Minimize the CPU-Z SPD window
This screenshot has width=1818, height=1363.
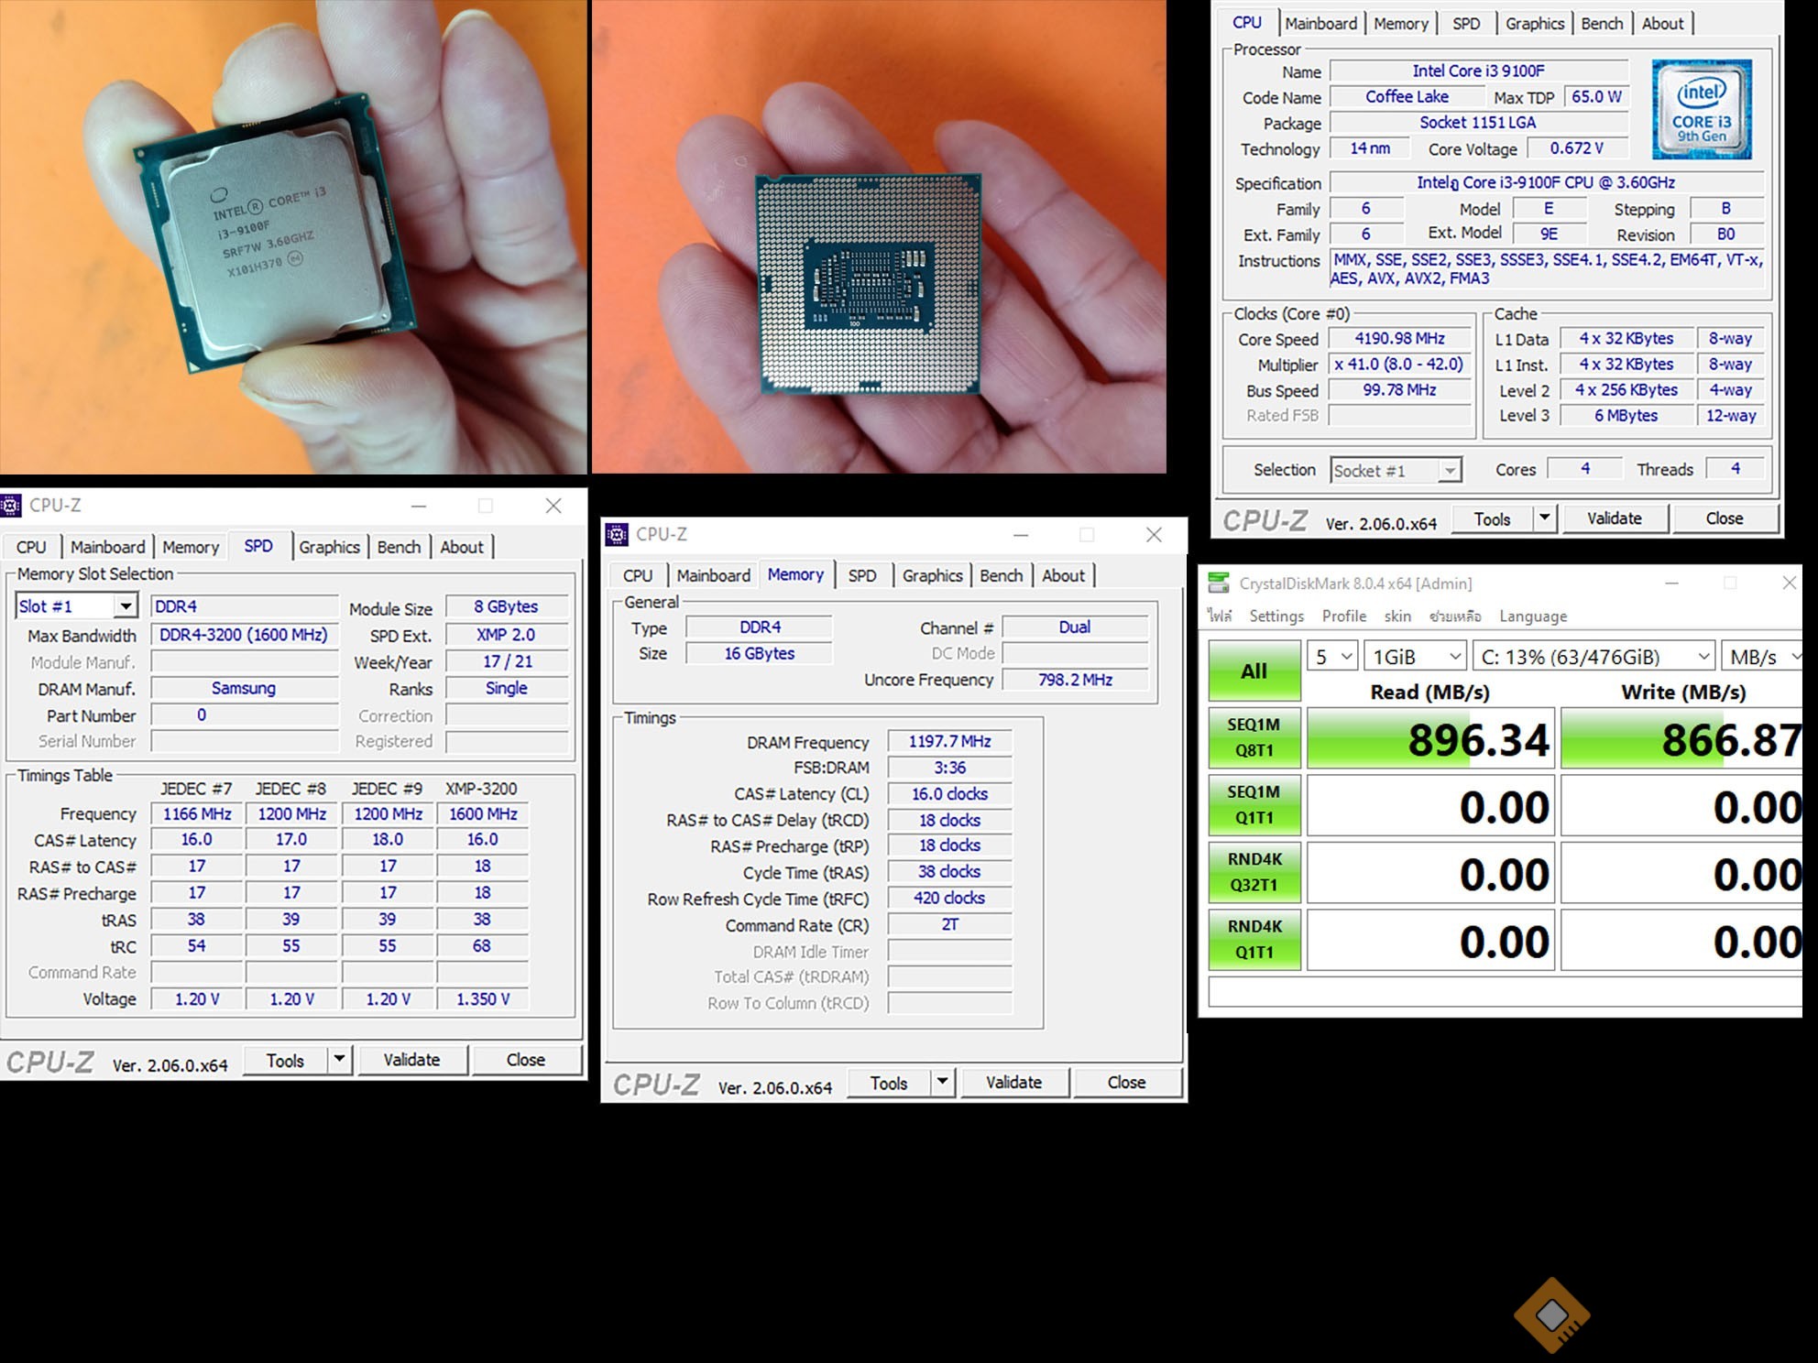419,506
